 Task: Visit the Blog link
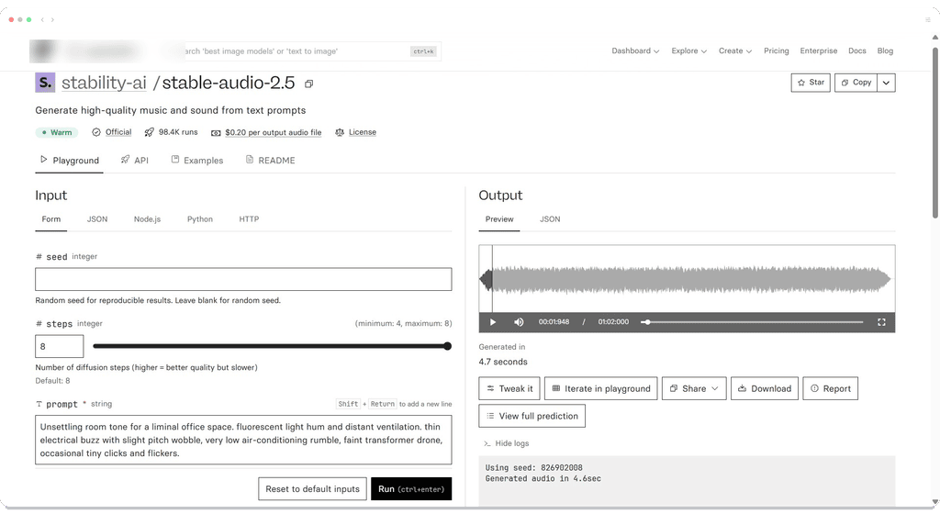pyautogui.click(x=885, y=50)
